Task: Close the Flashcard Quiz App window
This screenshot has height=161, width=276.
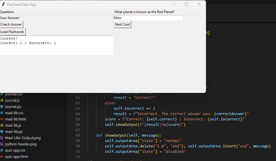Action: pyautogui.click(x=199, y=5)
